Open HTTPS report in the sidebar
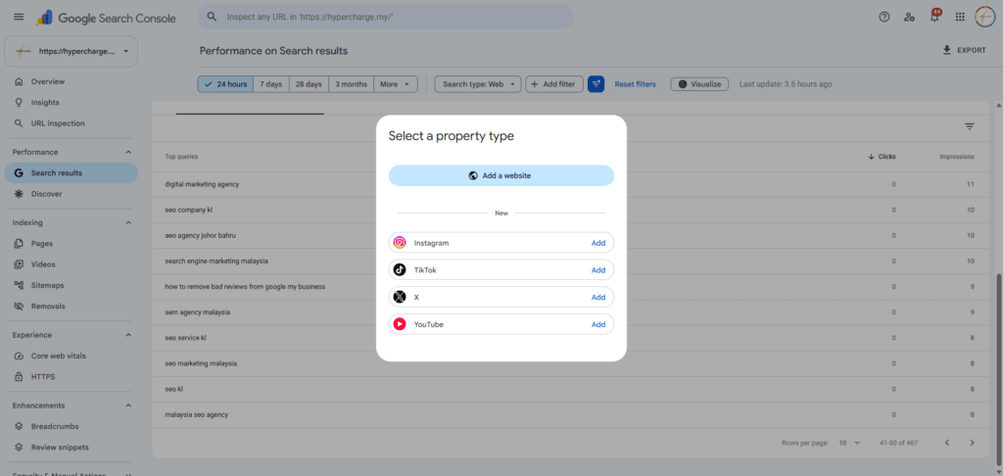 coord(71,377)
